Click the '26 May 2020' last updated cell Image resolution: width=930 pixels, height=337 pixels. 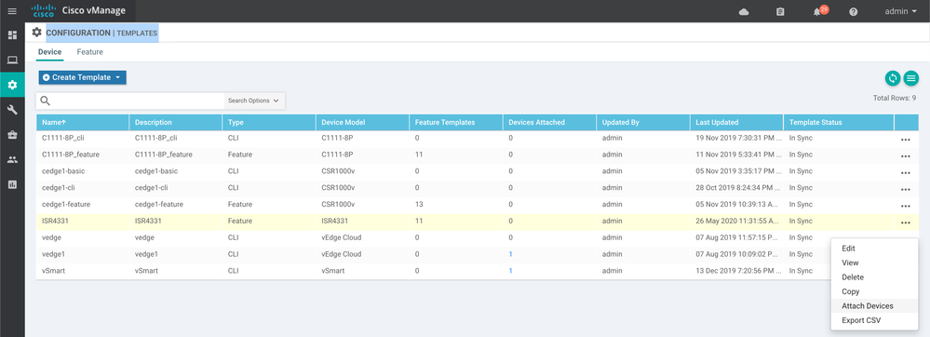coord(735,221)
